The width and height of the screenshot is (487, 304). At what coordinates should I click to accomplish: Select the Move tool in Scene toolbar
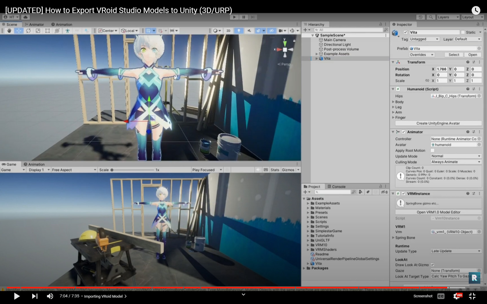point(19,31)
